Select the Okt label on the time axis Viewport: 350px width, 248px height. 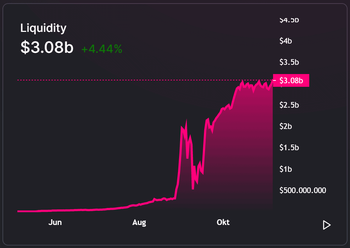click(x=223, y=222)
